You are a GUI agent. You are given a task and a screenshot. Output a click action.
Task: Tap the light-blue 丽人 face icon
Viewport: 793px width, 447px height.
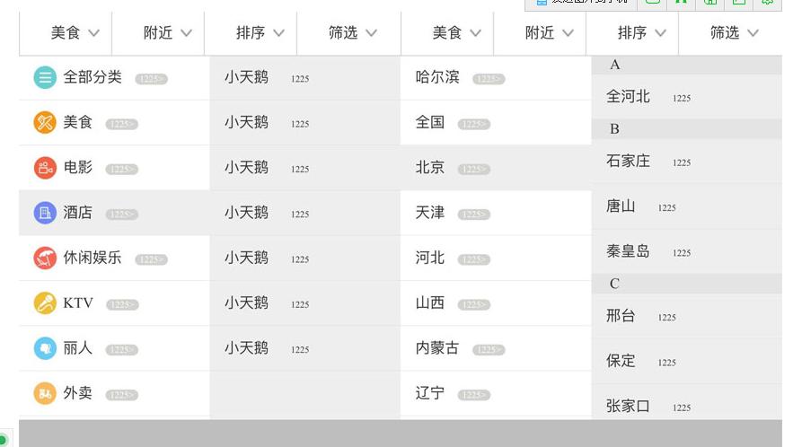[x=45, y=348]
